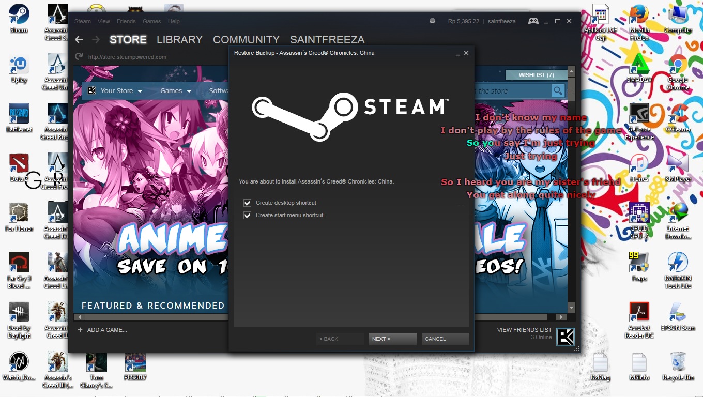Screen dimensions: 703x397
Task: Open KMPlayer desktop icon
Action: pyautogui.click(x=678, y=167)
